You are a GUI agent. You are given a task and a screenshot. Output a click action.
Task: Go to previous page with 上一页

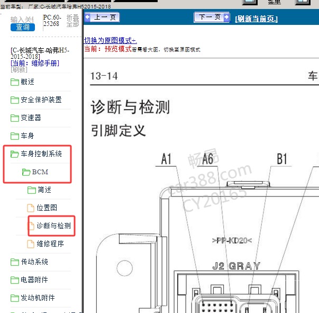[x=102, y=17]
